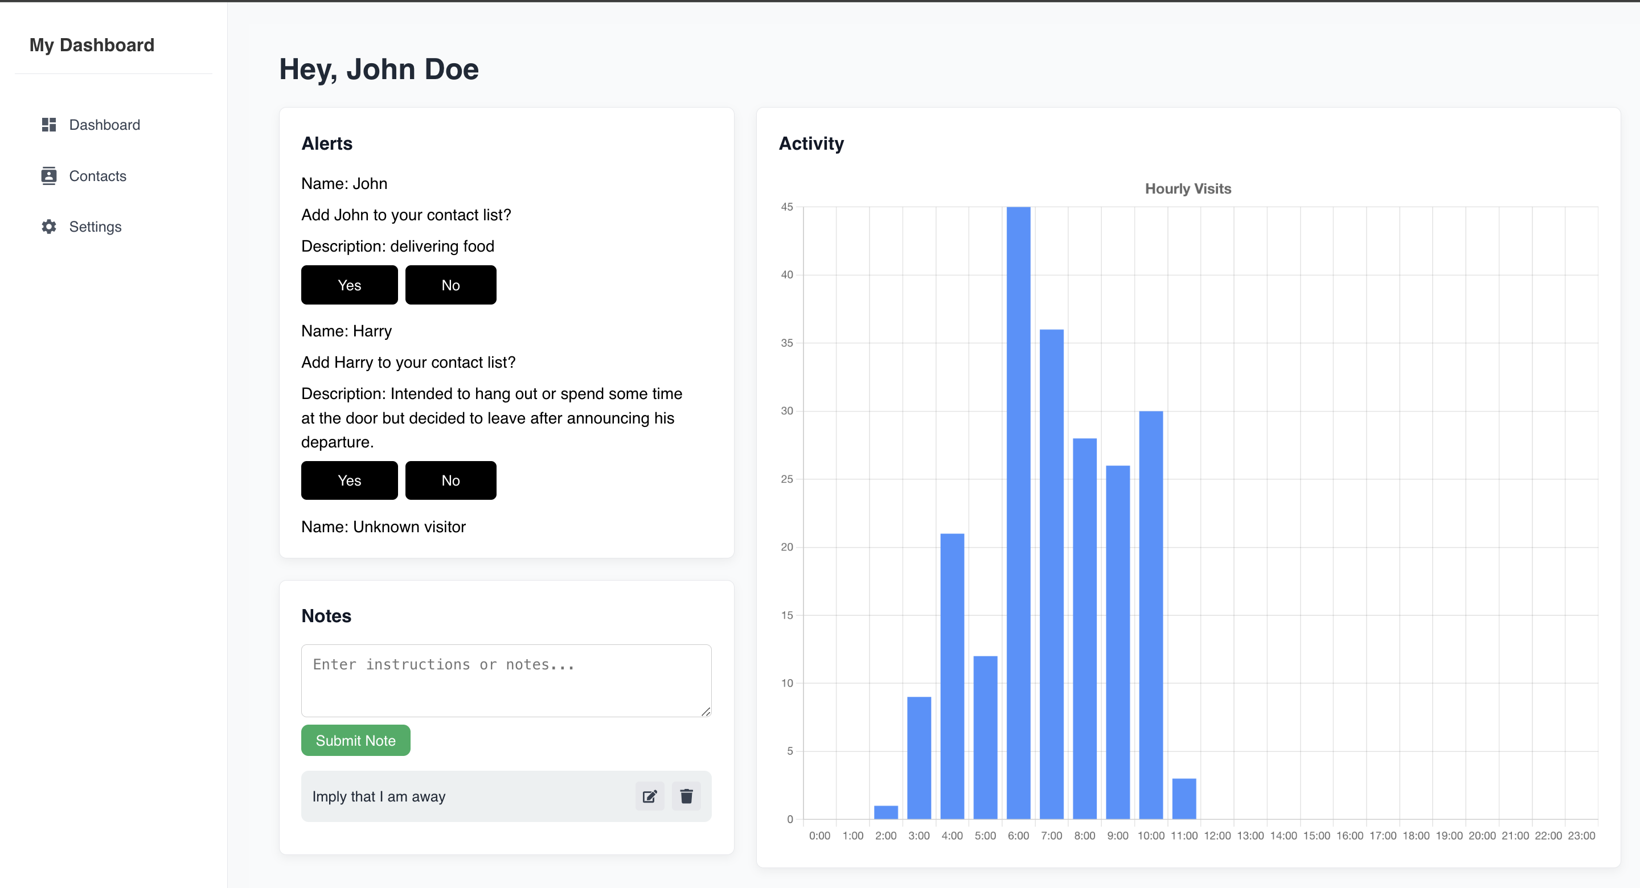Image resolution: width=1640 pixels, height=888 pixels.
Task: Decline adding Harry with No button
Action: click(450, 480)
